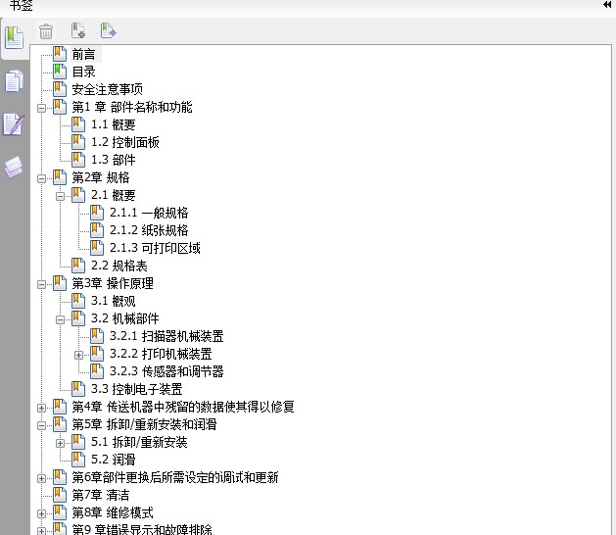Expand 第9 章错误显示和故障排除 node
The height and width of the screenshot is (535, 616).
coord(41,531)
